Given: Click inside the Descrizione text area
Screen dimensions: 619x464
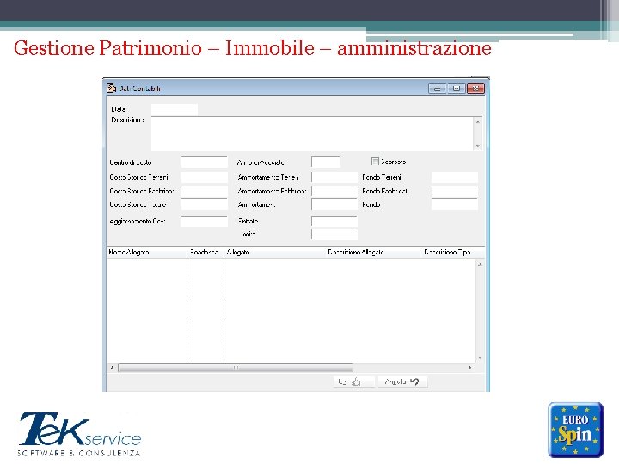Looking at the screenshot, I should click(x=312, y=134).
